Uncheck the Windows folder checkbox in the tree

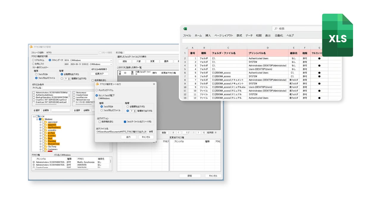(40, 119)
